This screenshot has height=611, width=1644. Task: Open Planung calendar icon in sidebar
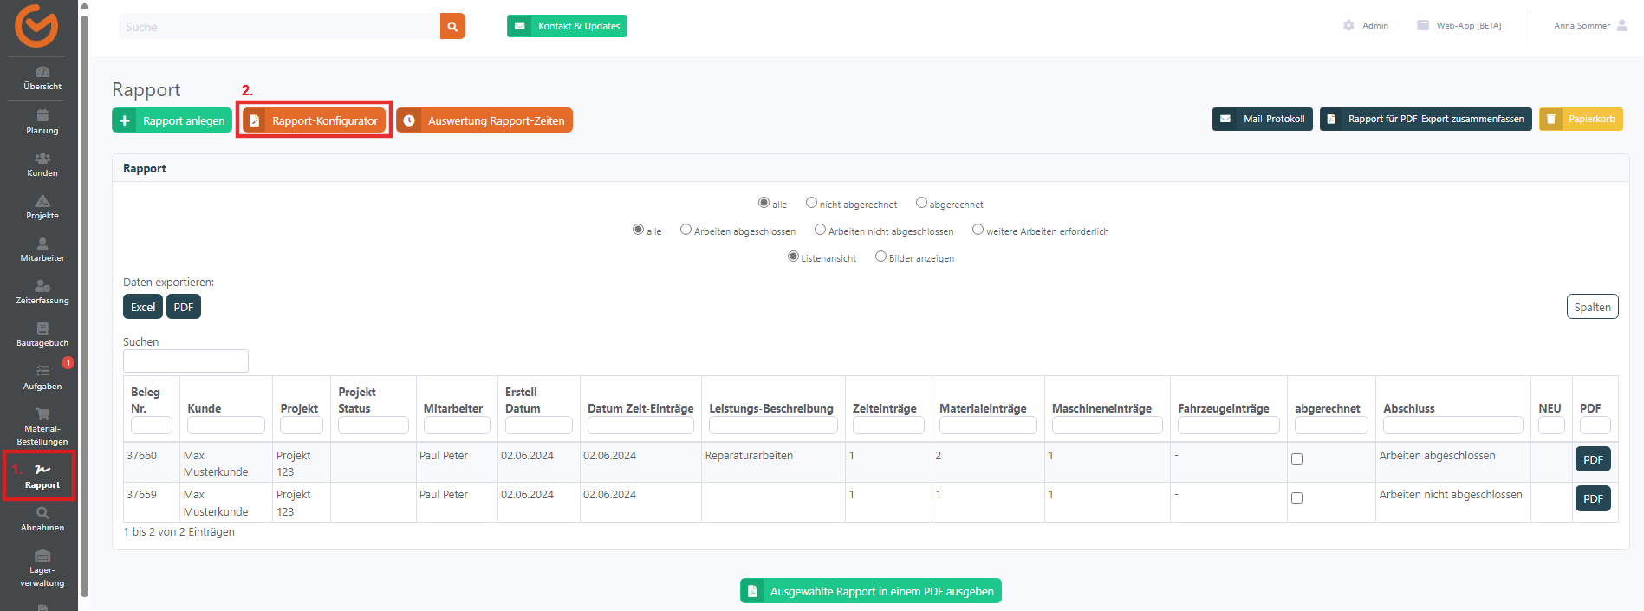(42, 121)
